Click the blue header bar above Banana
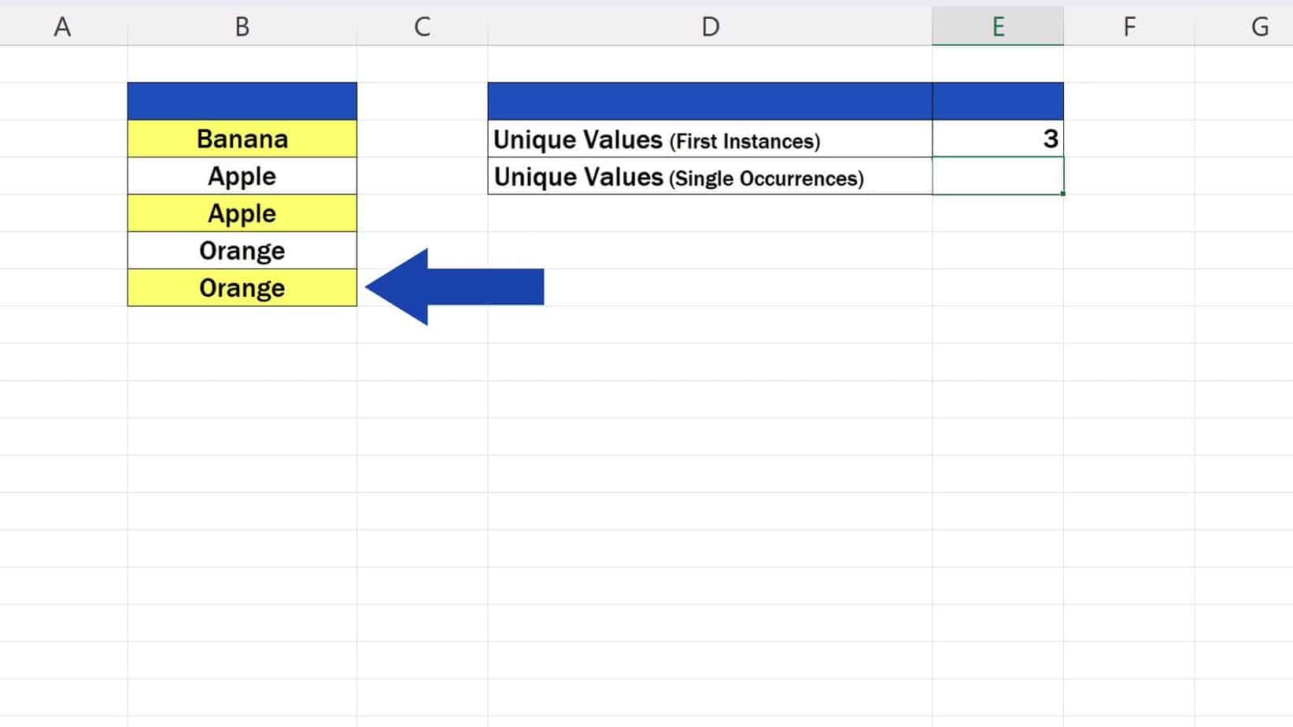Screen dimensions: 1293x727 tap(242, 101)
